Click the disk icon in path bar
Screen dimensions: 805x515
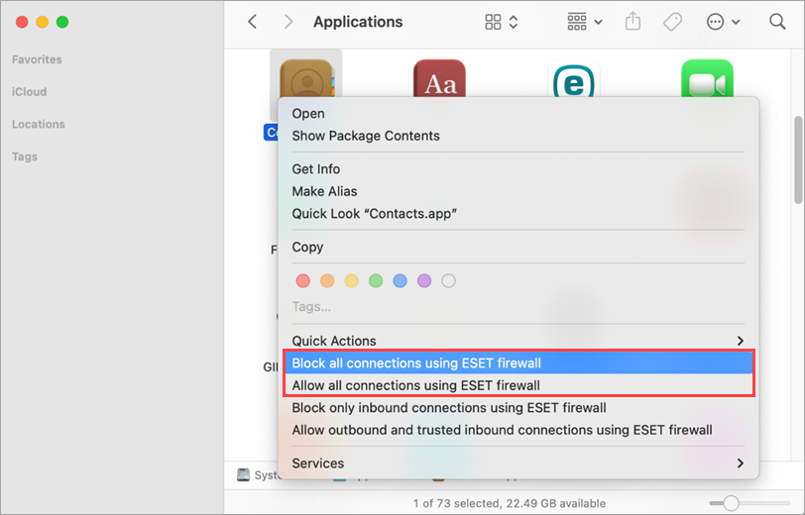243,475
